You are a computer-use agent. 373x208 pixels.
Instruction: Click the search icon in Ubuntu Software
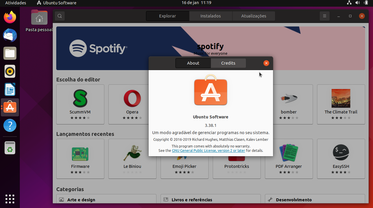coord(60,16)
